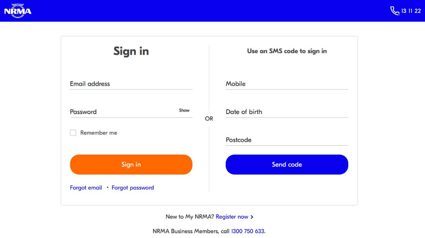Click the Postcode input field
The image size is (425, 238).
pos(287,140)
